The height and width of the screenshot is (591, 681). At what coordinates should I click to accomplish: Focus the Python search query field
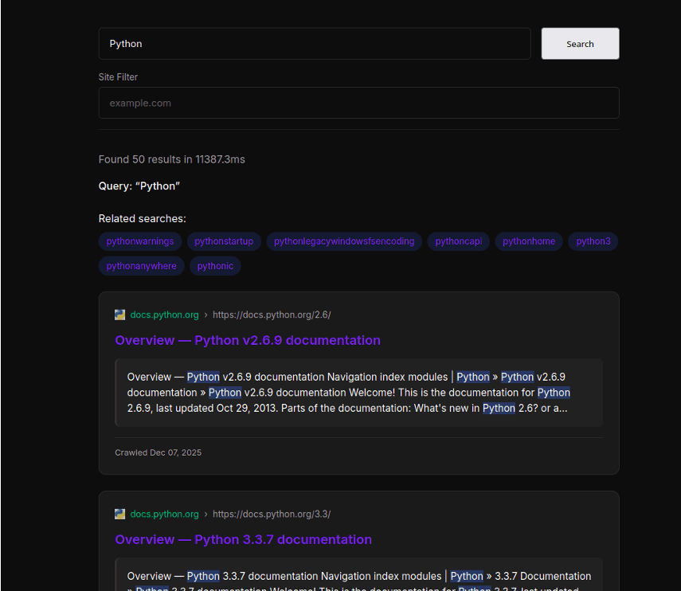(x=314, y=44)
